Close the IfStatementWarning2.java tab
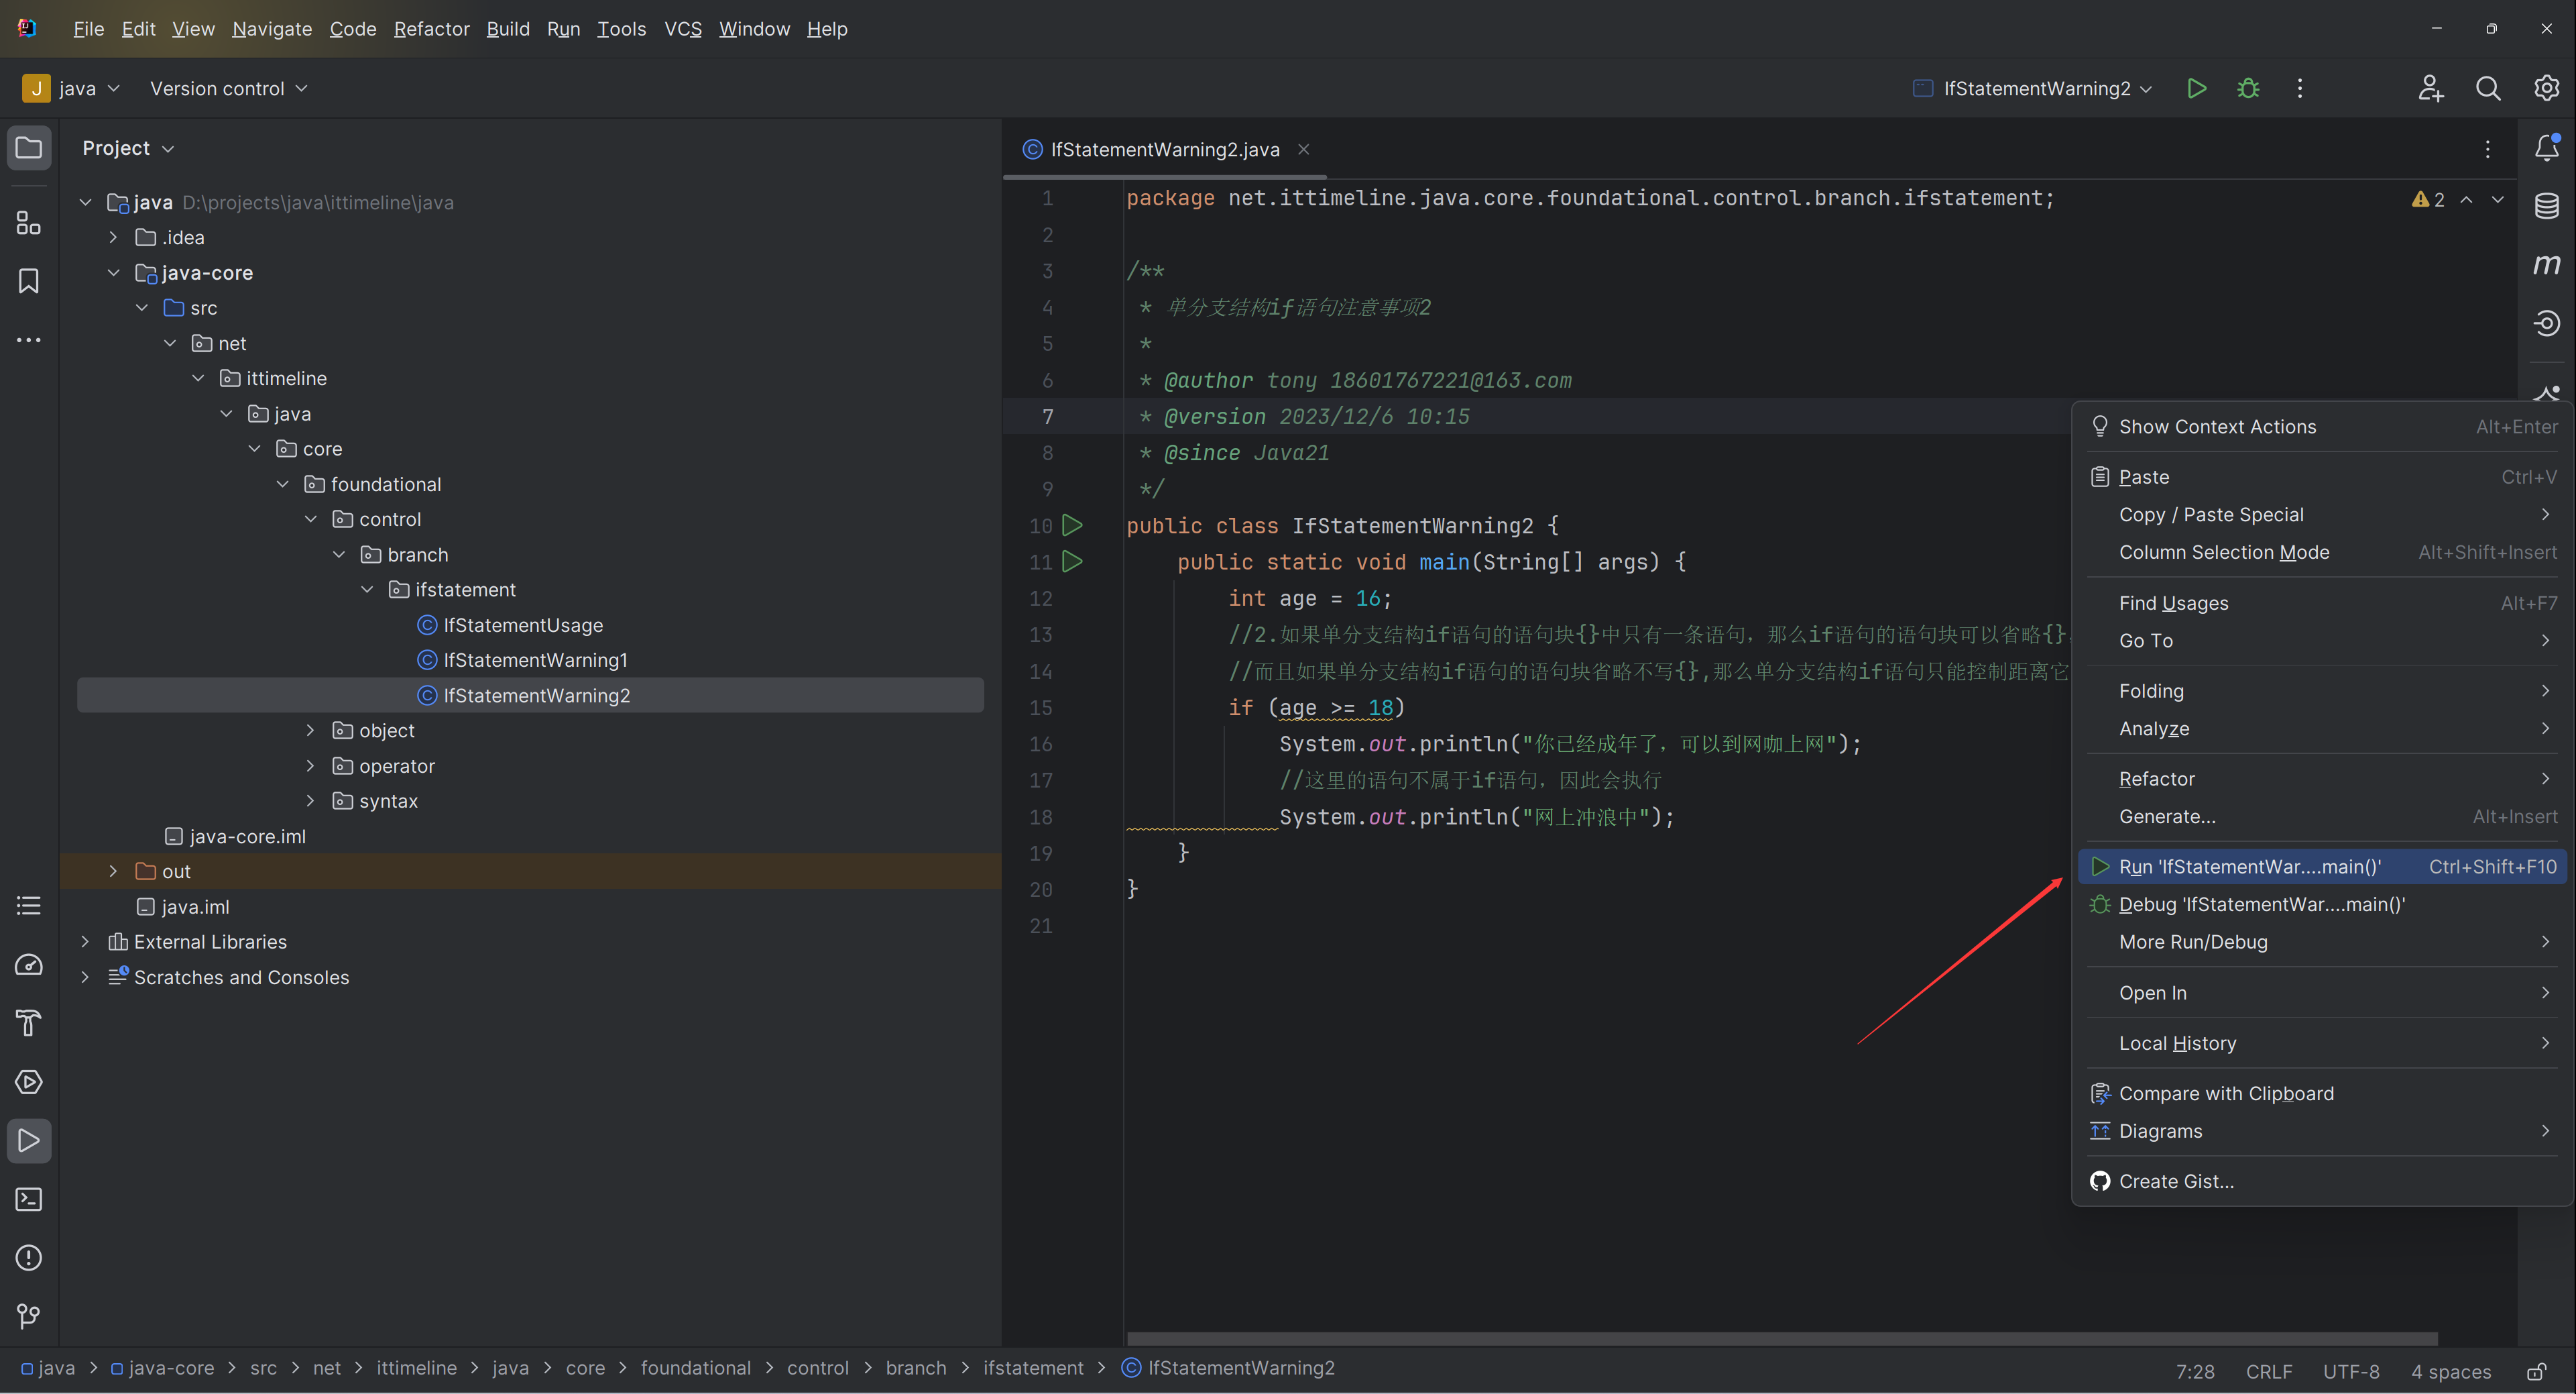 1303,149
